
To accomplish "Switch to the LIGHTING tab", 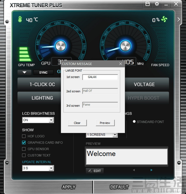I will 39,98.
